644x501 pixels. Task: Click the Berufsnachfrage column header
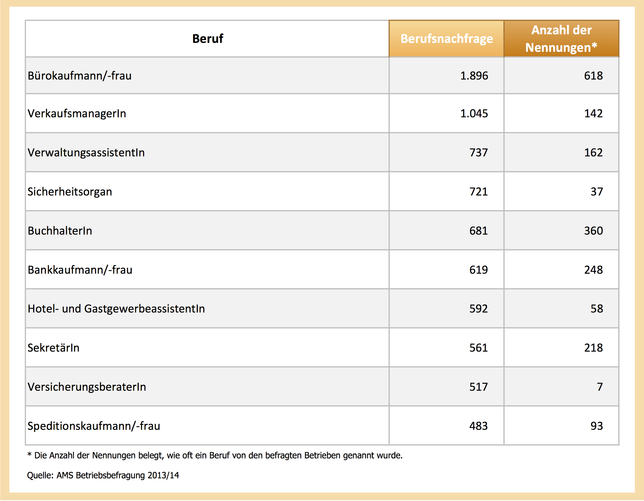coord(446,39)
